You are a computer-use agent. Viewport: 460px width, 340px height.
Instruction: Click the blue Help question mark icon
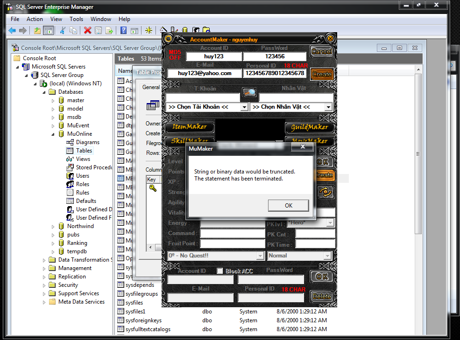point(123,30)
